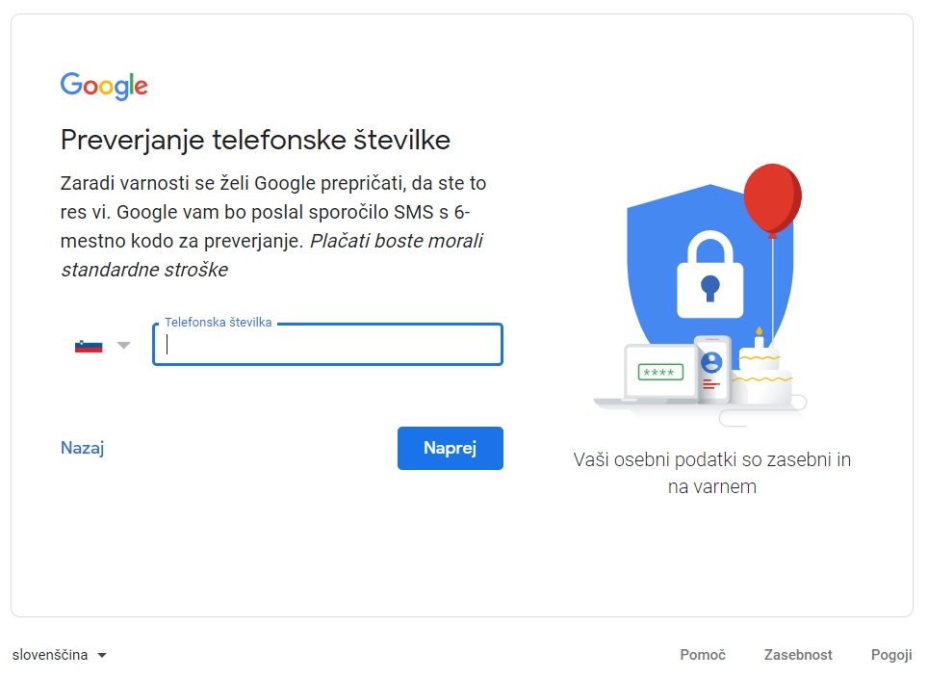The height and width of the screenshot is (679, 928).
Task: Focus the Telefonska številka input field
Action: (x=327, y=345)
